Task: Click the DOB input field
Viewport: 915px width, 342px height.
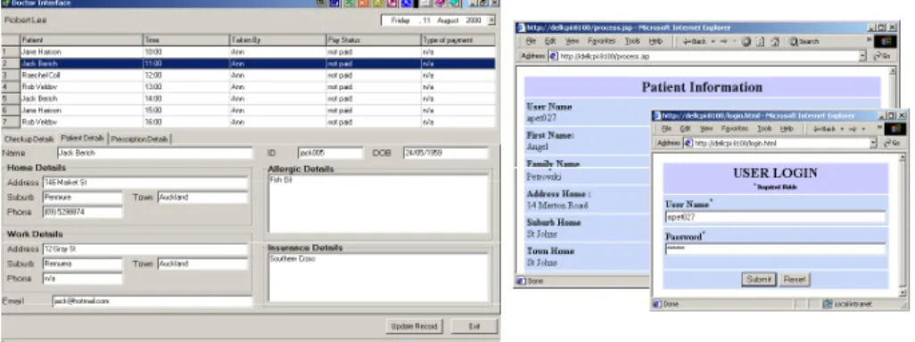Action: point(446,153)
